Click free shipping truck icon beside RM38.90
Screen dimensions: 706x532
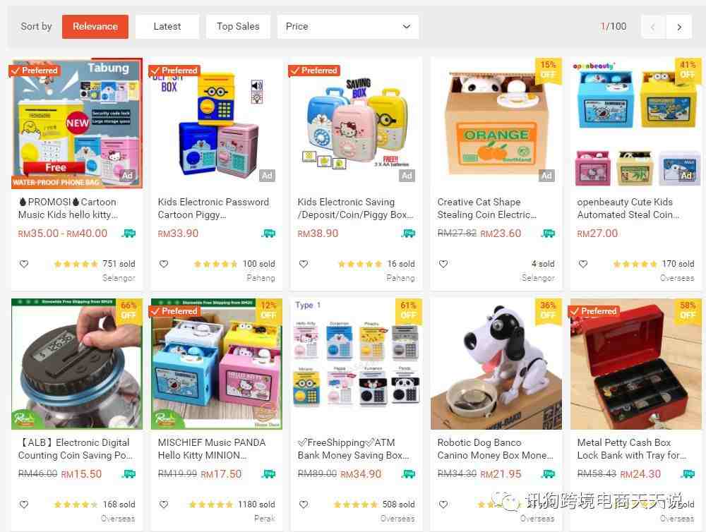[408, 233]
